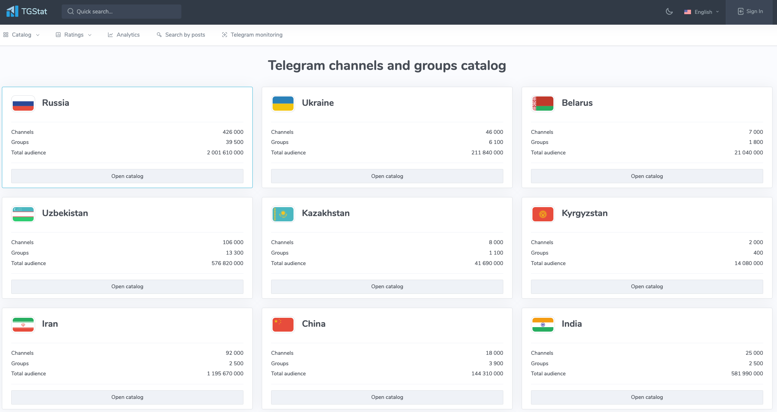Click the US flag language icon
Image resolution: width=777 pixels, height=412 pixels.
pos(688,12)
